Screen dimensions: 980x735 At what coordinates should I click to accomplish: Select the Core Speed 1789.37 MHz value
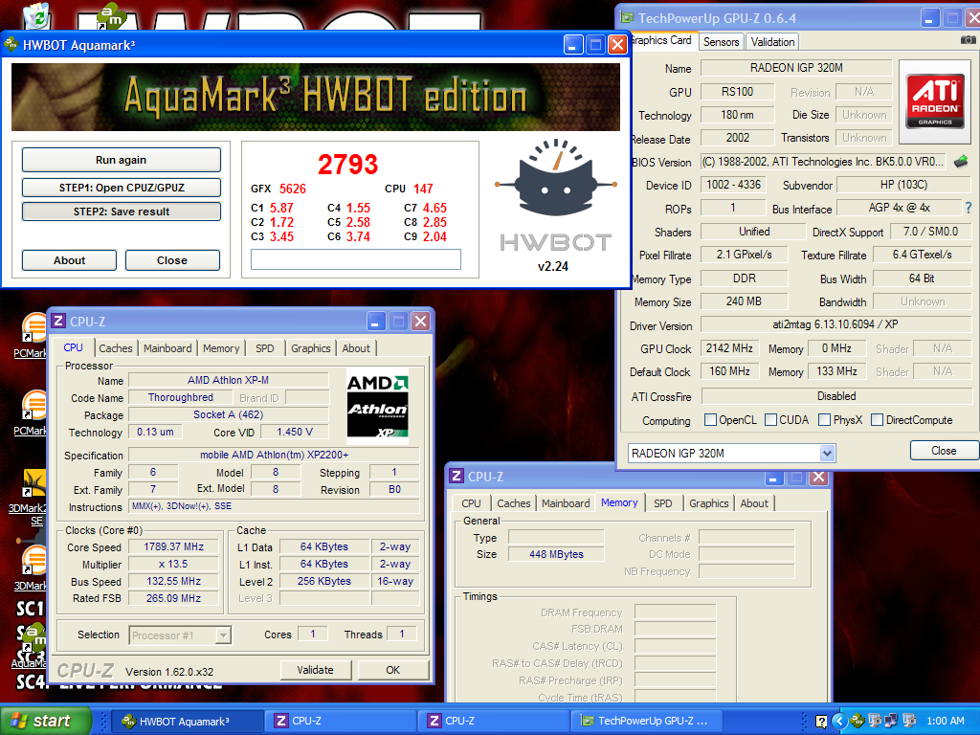point(174,546)
